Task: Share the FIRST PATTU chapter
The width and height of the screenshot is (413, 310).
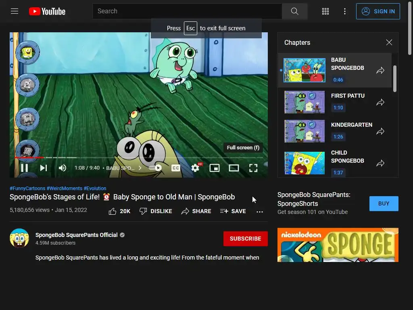Action: point(380,102)
